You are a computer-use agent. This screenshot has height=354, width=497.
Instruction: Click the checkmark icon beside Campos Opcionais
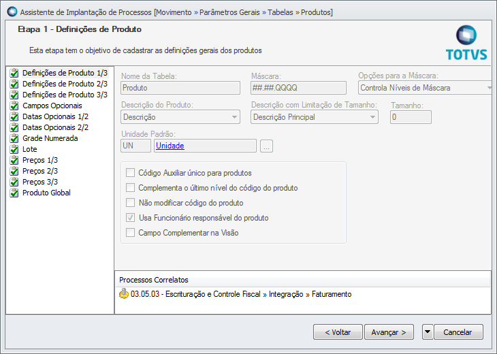14,106
